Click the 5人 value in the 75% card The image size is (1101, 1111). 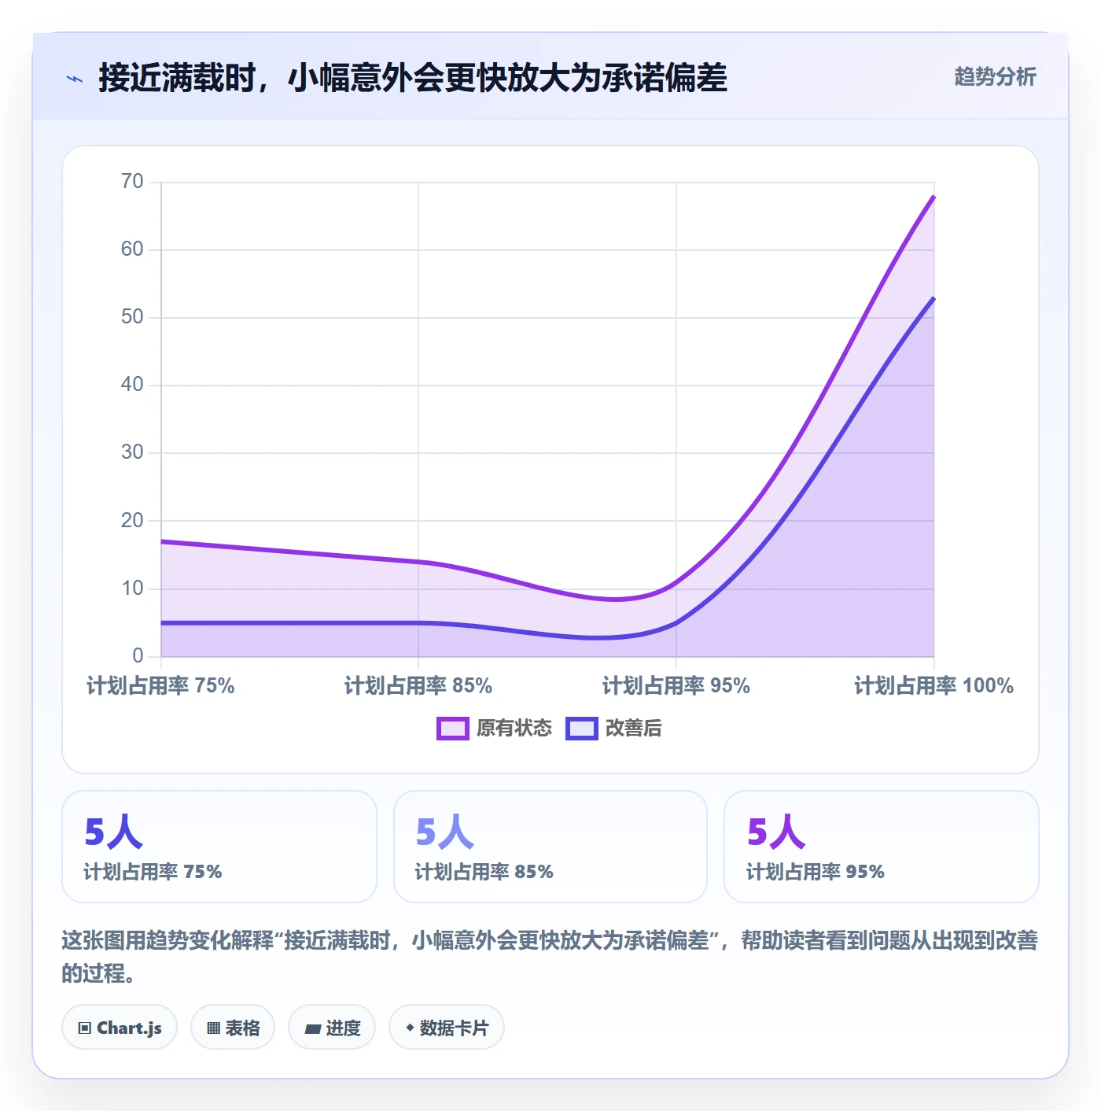[x=113, y=832]
